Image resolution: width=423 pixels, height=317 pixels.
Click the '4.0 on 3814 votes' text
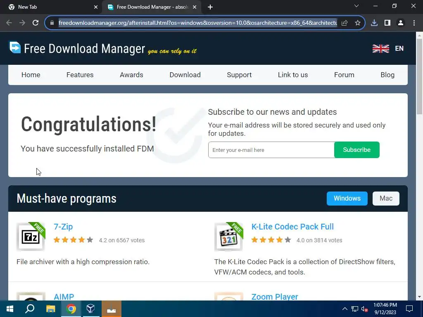(x=319, y=240)
